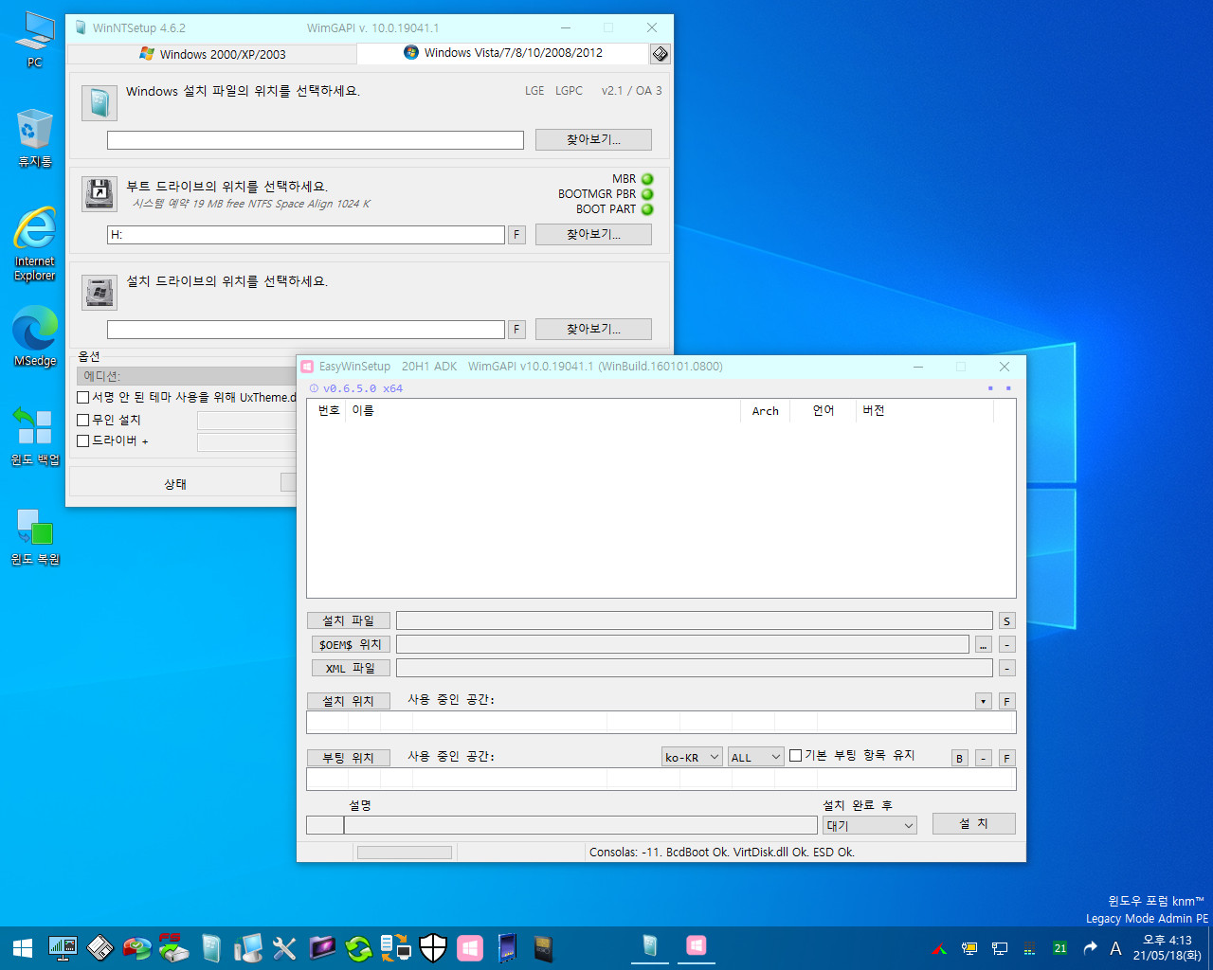Launch Internet Explorer from the desktop
1213x970 pixels.
[x=35, y=244]
